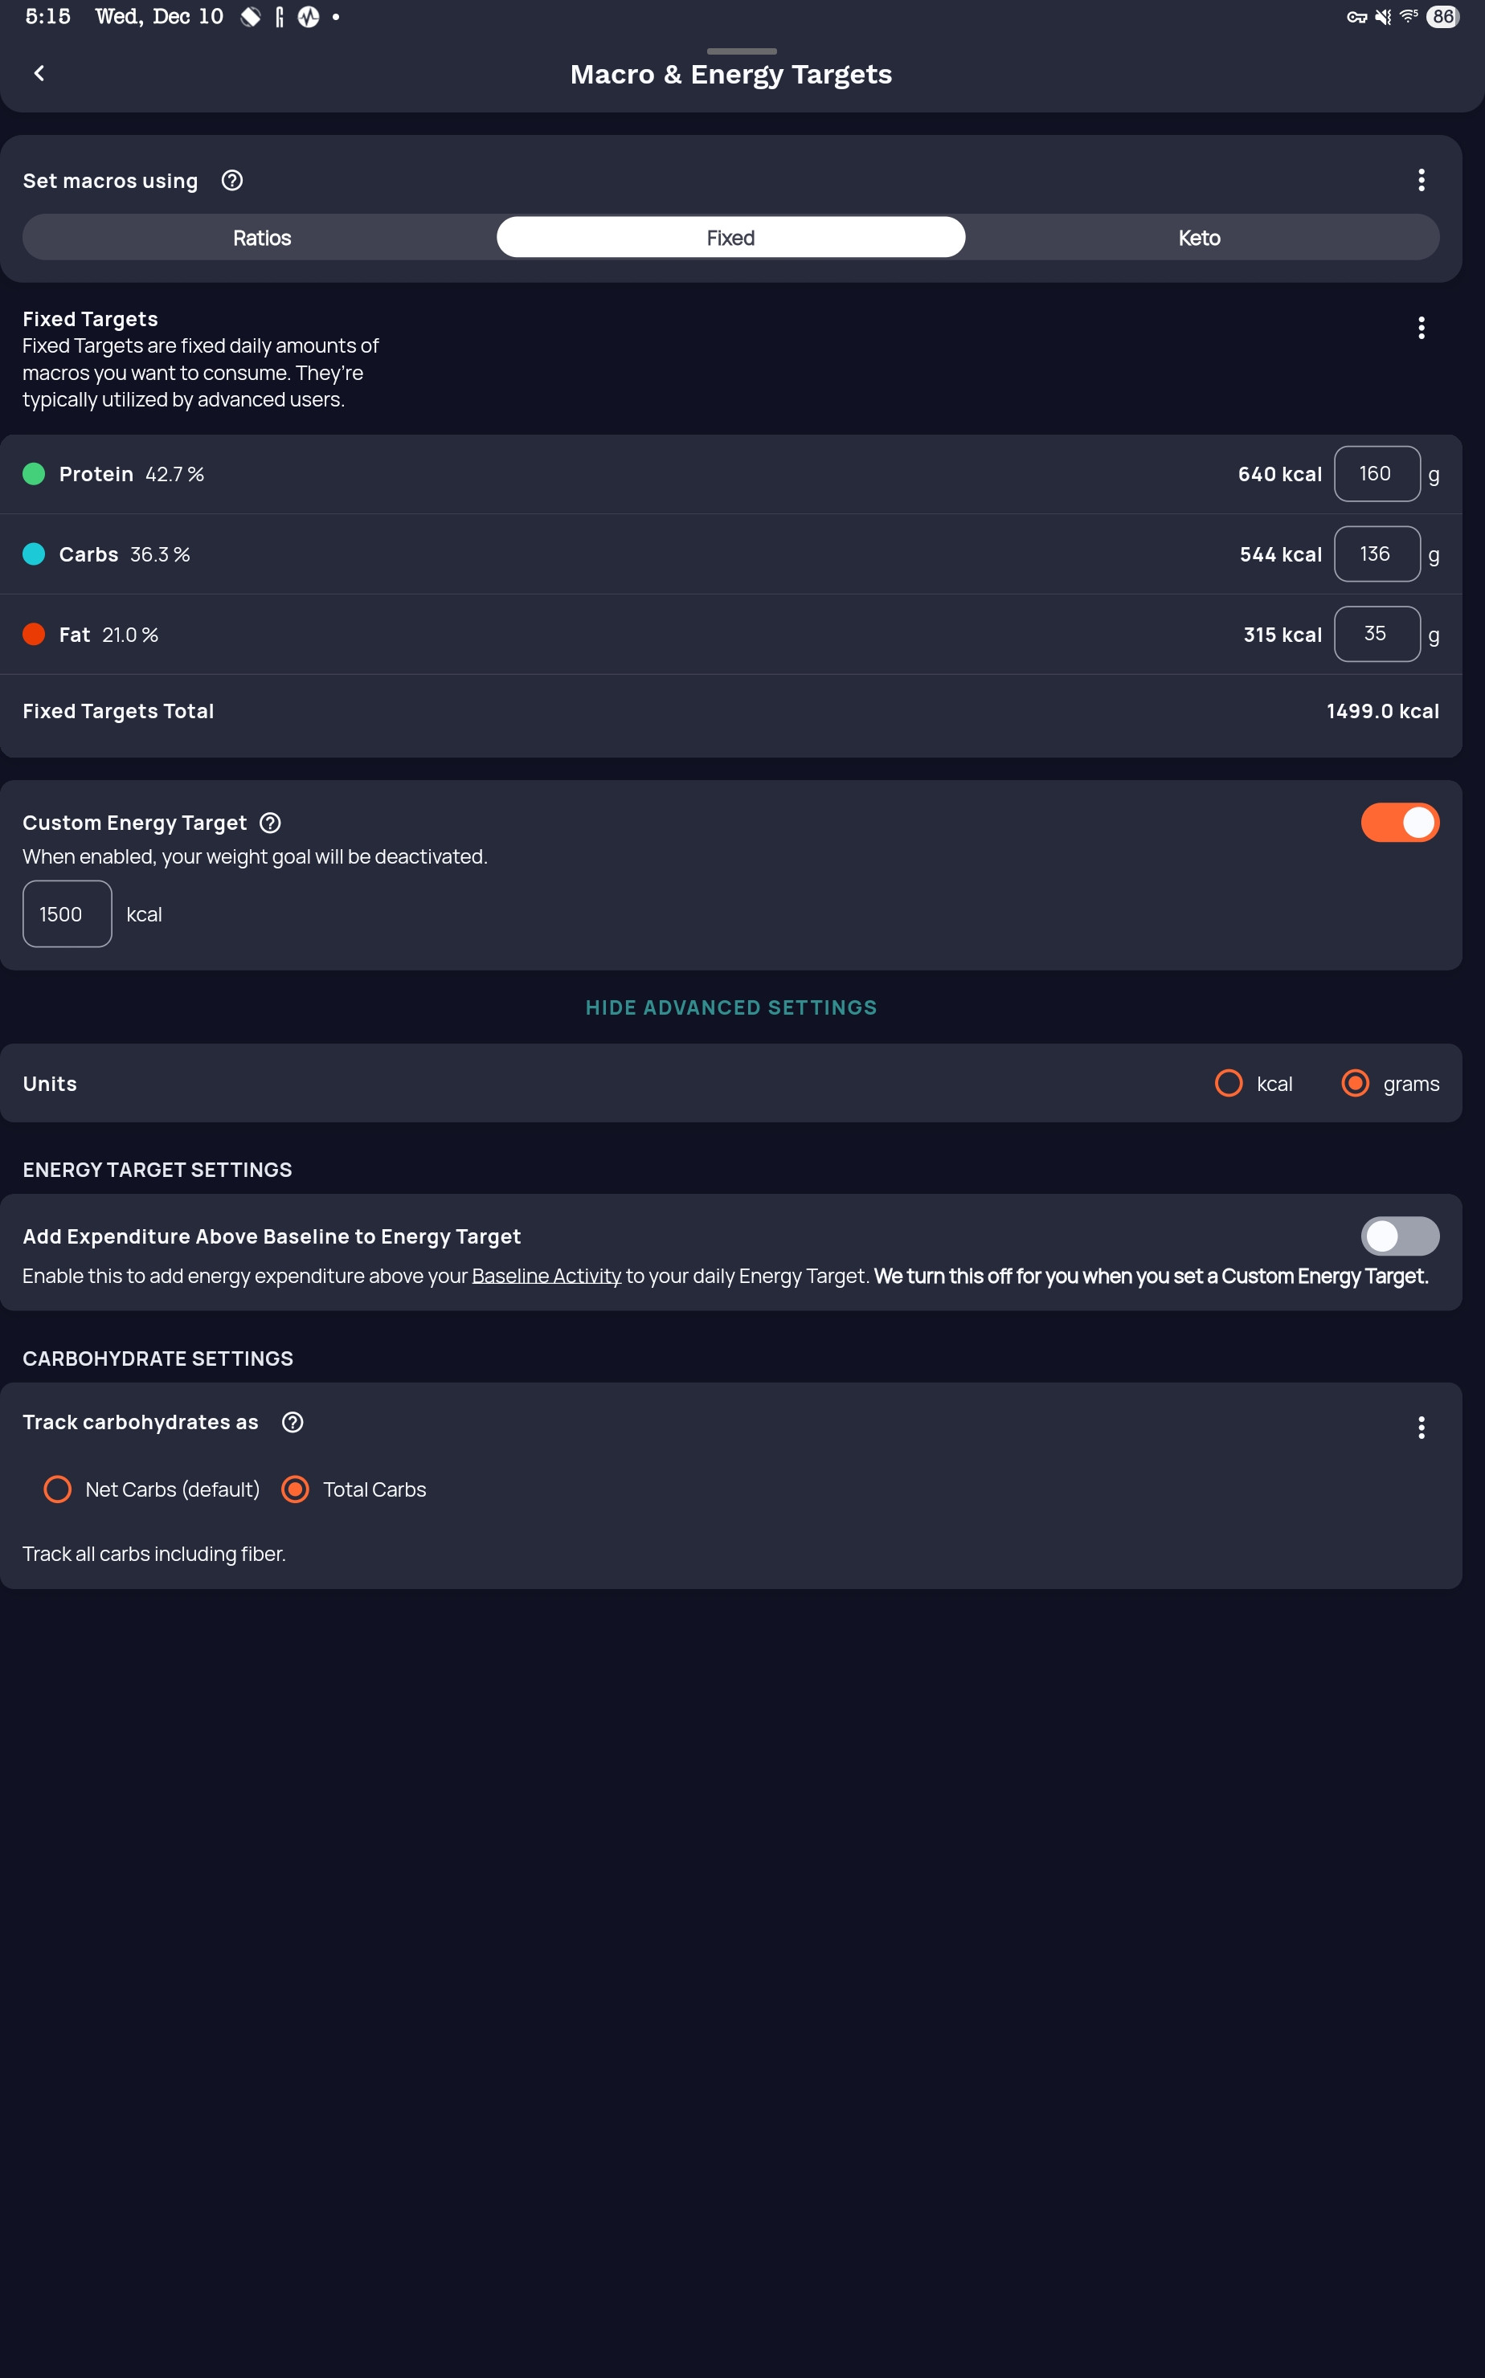The image size is (1485, 2378).
Task: Open the Baseline Activity link
Action: 546,1277
